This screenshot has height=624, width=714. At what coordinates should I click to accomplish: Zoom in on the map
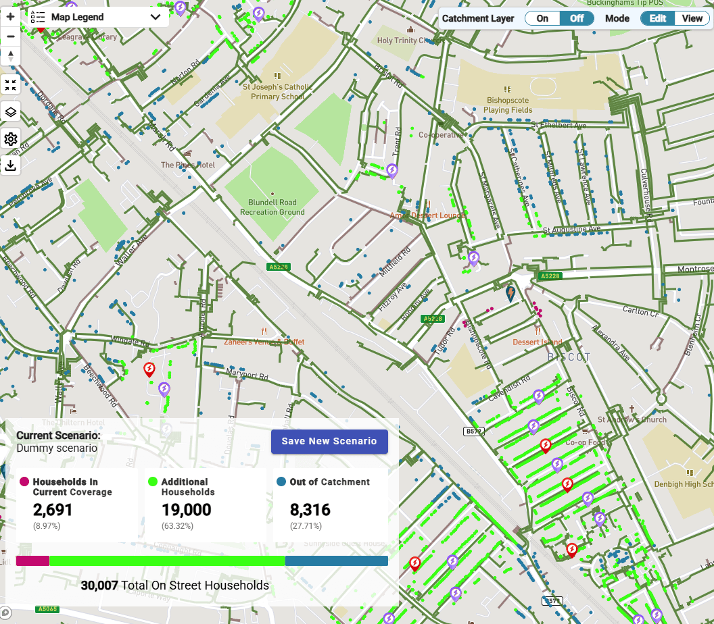coord(10,16)
